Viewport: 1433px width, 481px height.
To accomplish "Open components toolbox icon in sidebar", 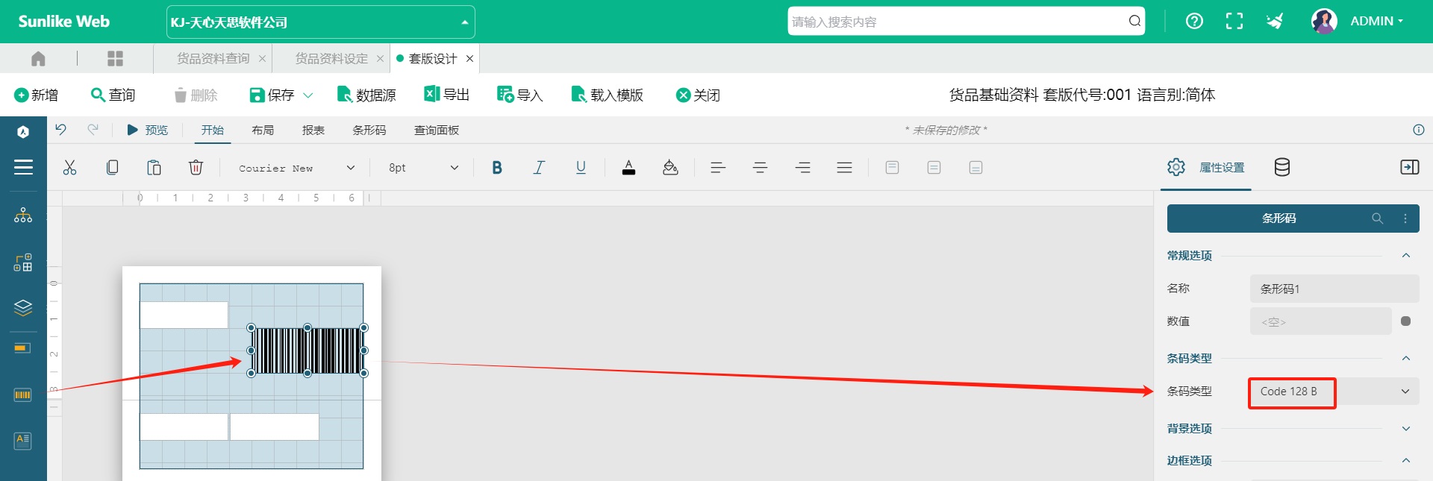I will point(23,262).
